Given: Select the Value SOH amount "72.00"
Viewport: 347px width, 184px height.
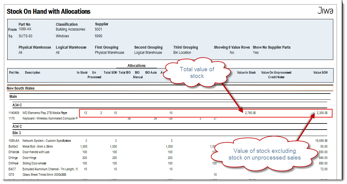Looking at the screenshot, I should pyautogui.click(x=324, y=169).
